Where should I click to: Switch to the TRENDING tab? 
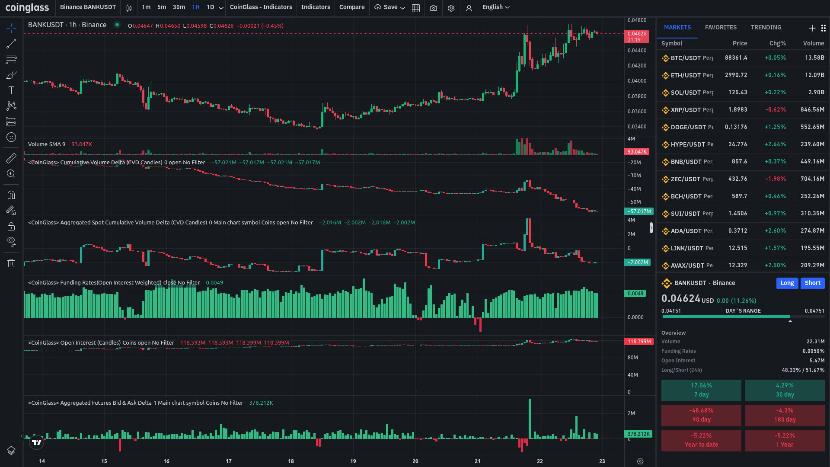pos(766,27)
